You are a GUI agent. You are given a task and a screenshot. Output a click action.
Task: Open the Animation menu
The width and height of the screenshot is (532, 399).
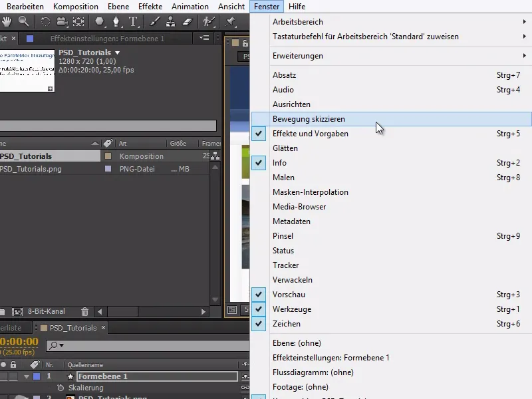190,6
